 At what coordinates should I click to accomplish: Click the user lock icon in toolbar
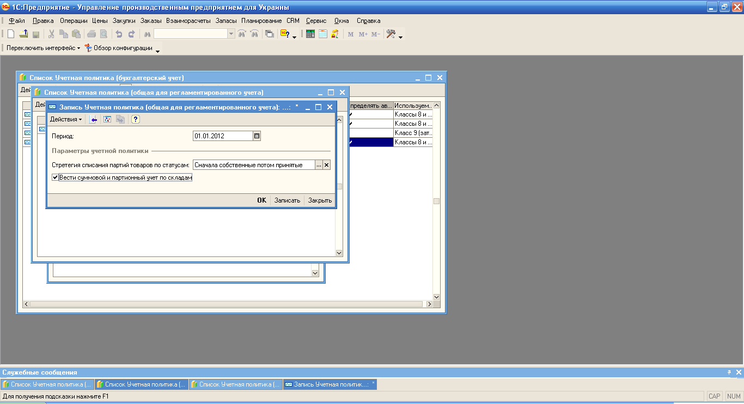pyautogui.click(x=335, y=34)
